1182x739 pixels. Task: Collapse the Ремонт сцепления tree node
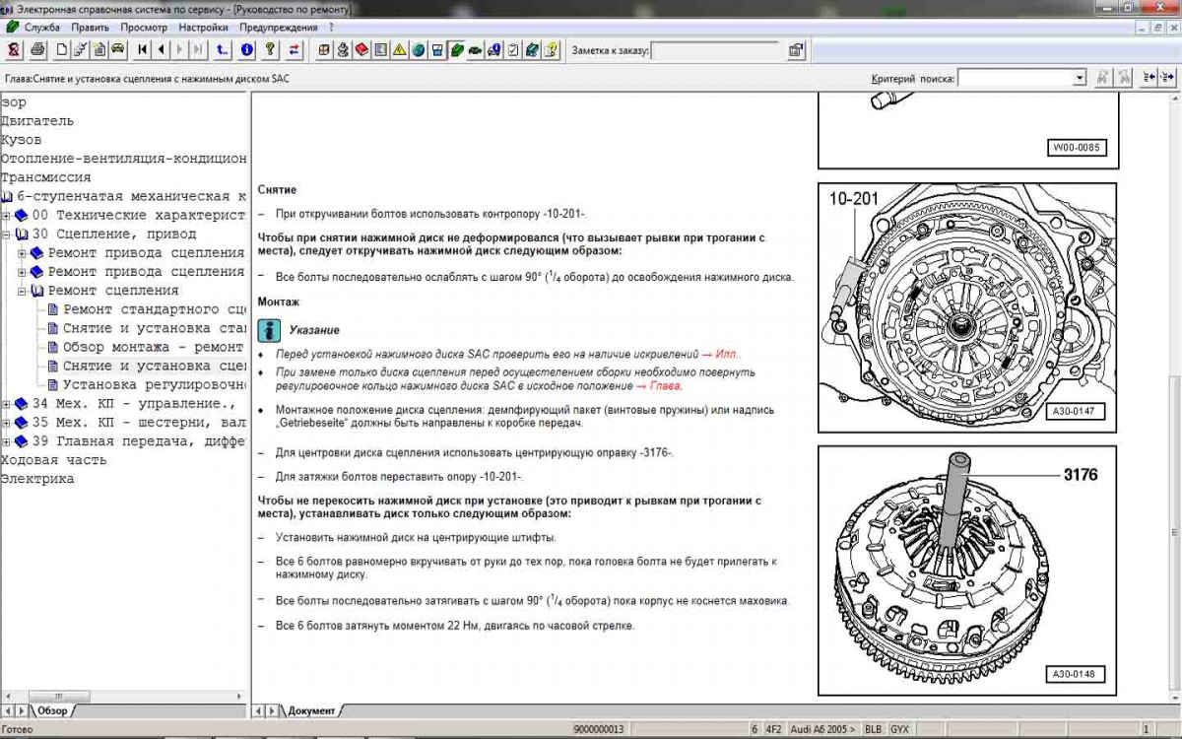(23, 292)
